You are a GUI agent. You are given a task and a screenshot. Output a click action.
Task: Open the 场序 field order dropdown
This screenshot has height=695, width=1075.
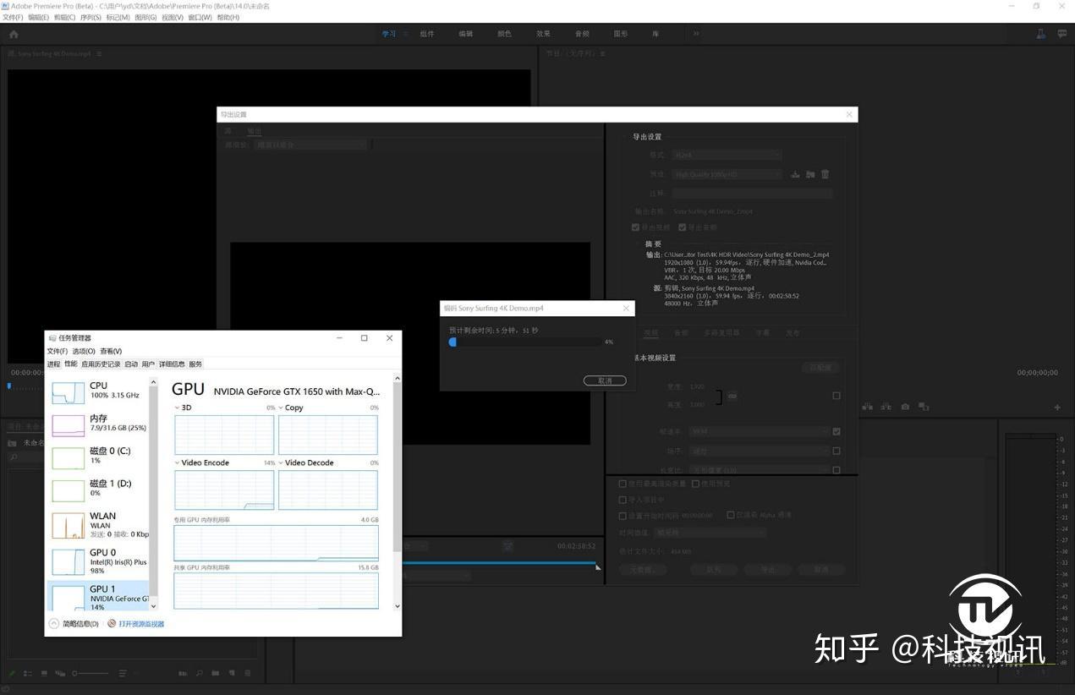[759, 451]
